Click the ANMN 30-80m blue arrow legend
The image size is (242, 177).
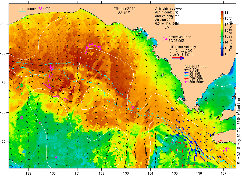click(x=186, y=73)
